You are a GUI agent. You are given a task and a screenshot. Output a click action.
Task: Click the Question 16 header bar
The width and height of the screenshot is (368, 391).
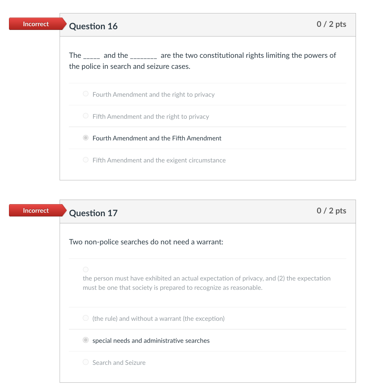207,24
